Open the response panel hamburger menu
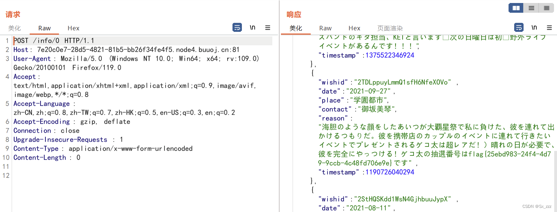This screenshot has height=212, width=557. tap(549, 27)
